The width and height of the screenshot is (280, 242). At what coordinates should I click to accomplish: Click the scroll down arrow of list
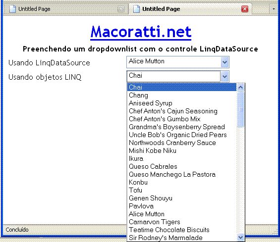pyautogui.click(x=240, y=237)
